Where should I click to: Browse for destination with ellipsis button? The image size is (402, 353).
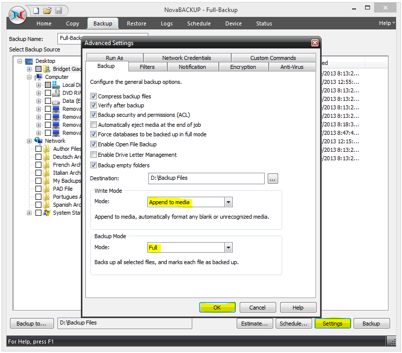pyautogui.click(x=273, y=178)
